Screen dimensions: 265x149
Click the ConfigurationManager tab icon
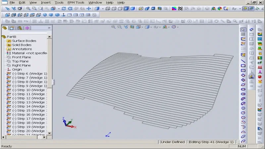pyautogui.click(x=20, y=28)
